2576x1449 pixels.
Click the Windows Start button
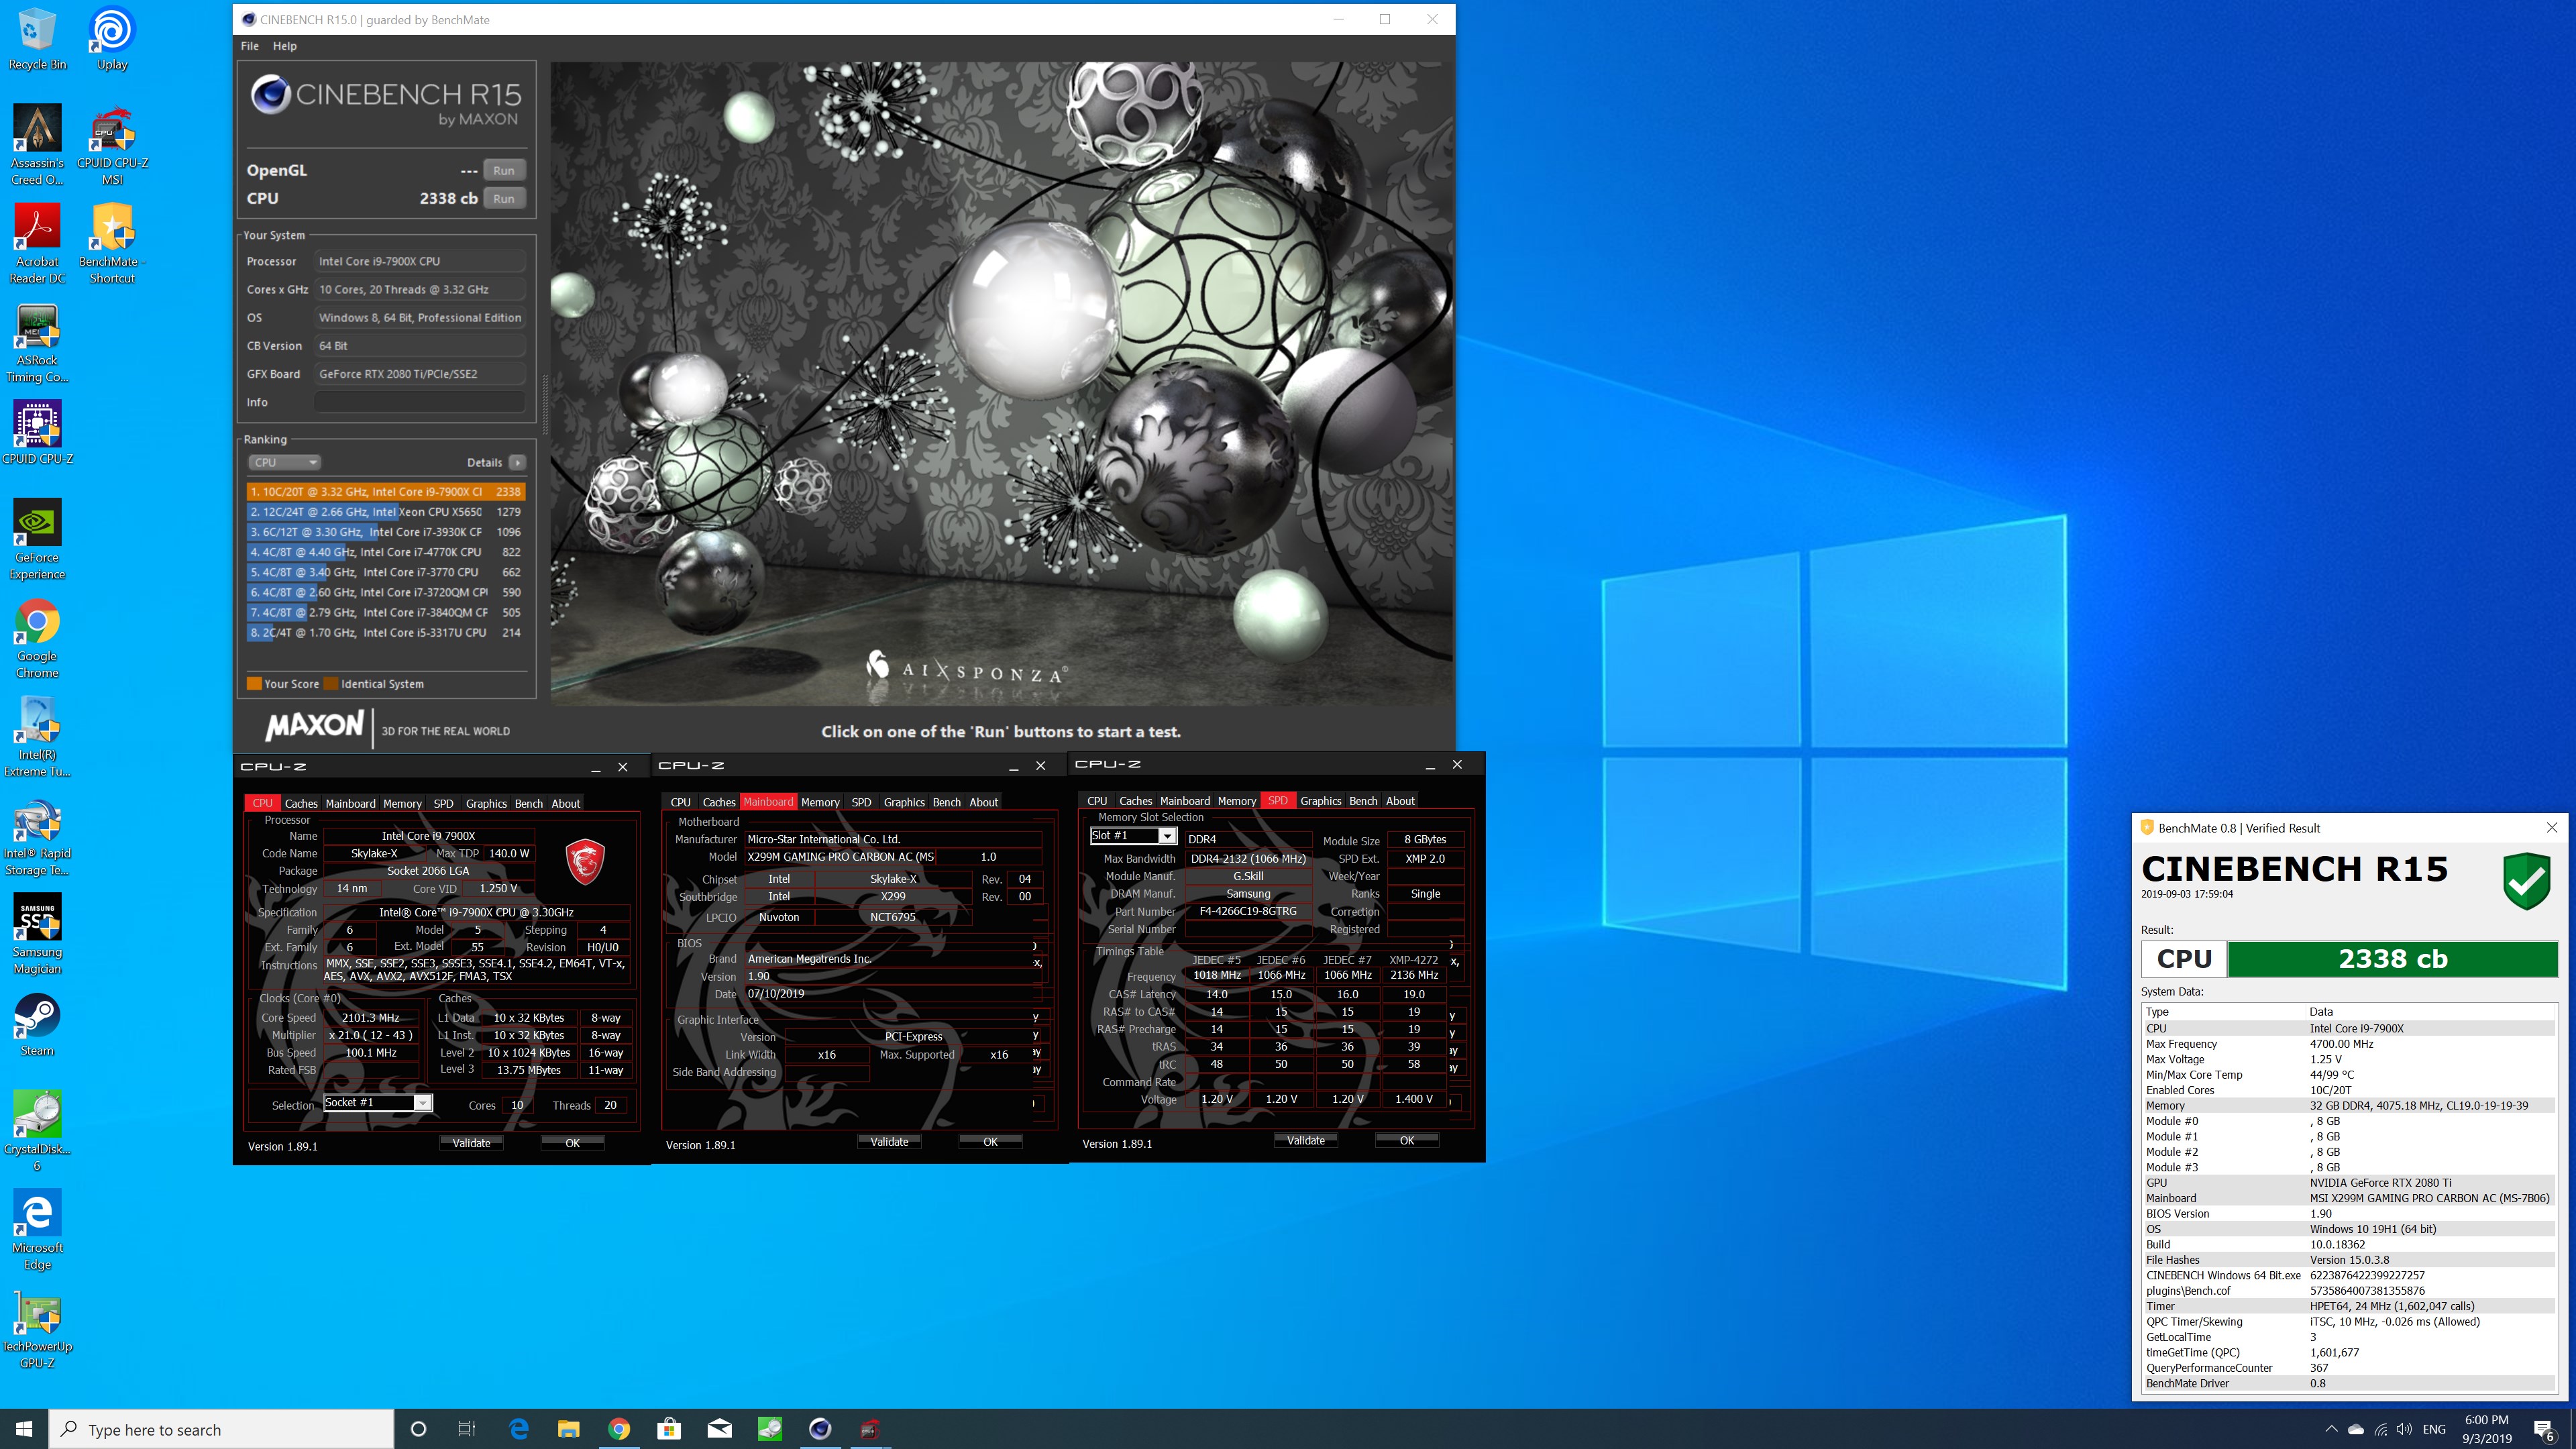coord(24,1429)
